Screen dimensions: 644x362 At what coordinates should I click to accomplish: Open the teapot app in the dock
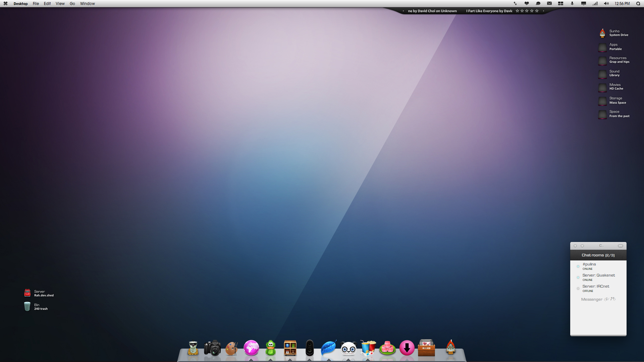pyautogui.click(x=193, y=348)
